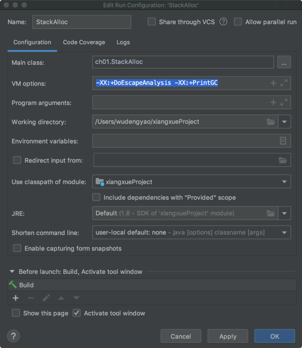This screenshot has height=348, width=302.
Task: Expand the Program arguments field editor
Action: pyautogui.click(x=284, y=102)
